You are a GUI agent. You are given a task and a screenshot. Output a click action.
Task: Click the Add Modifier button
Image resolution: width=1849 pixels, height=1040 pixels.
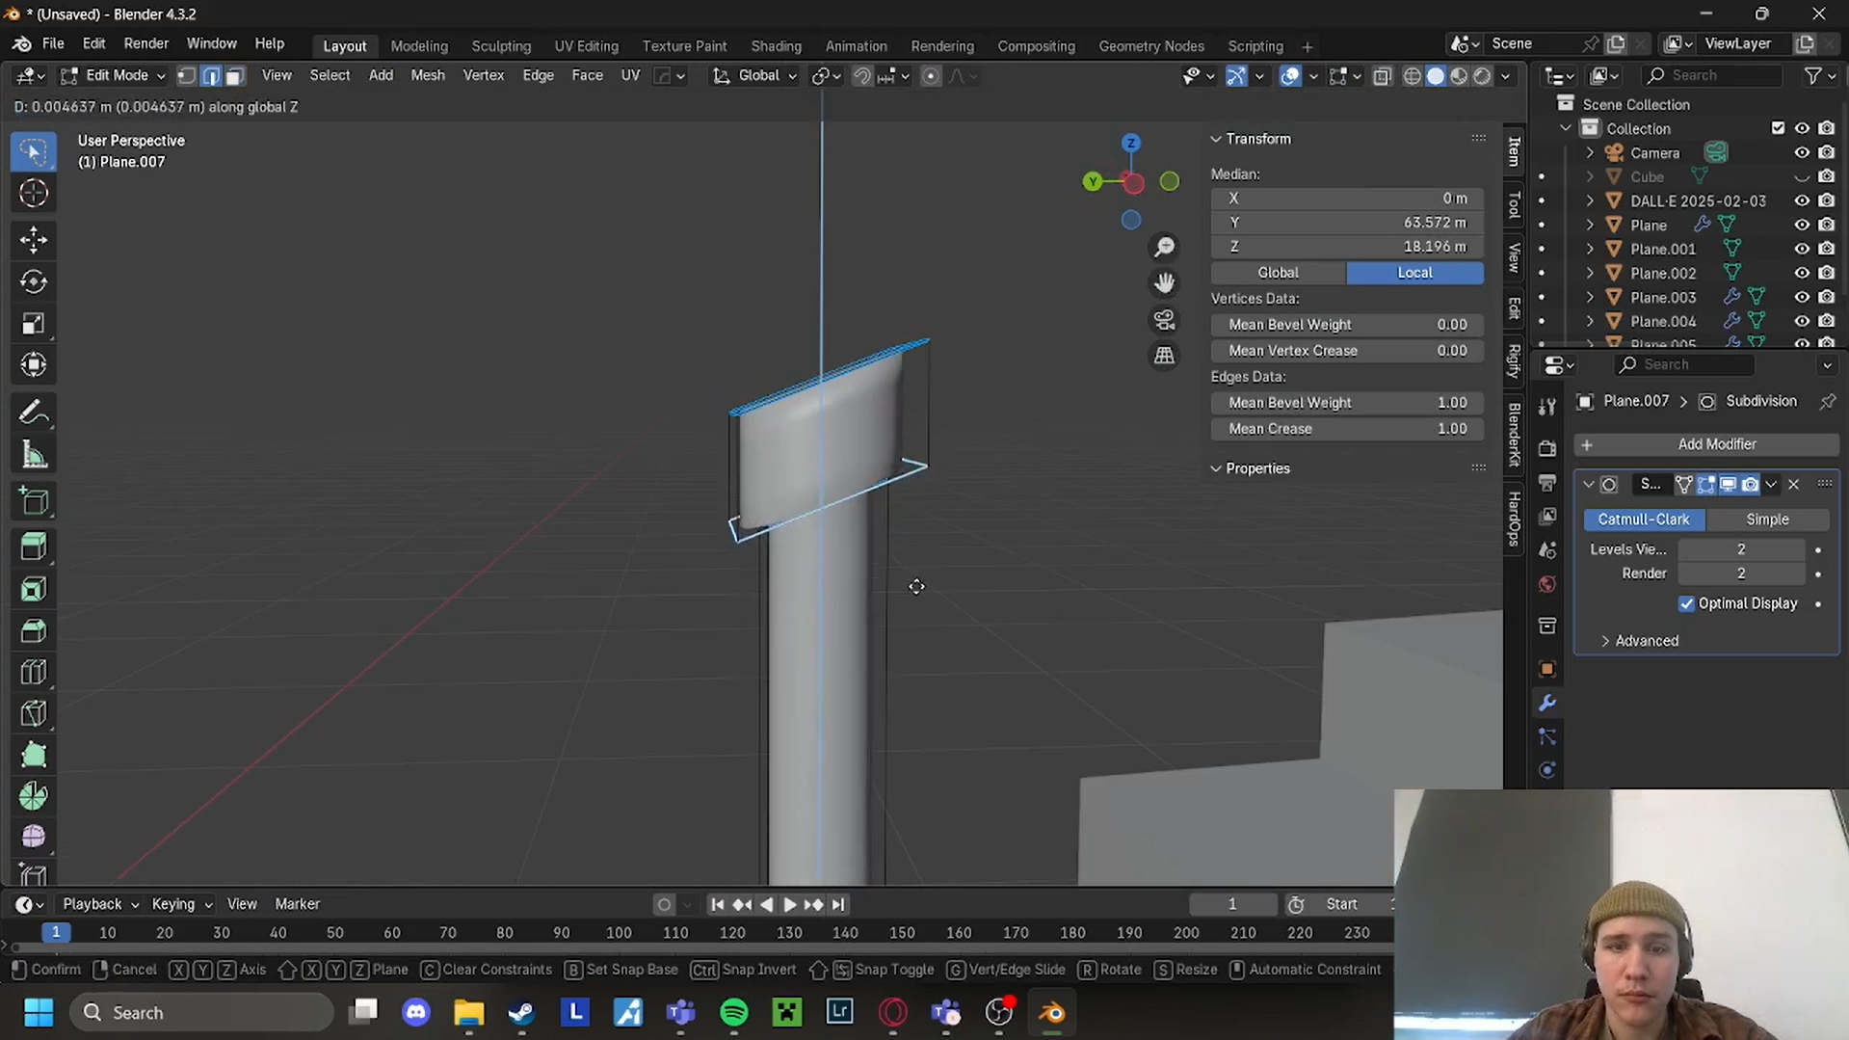1715,444
